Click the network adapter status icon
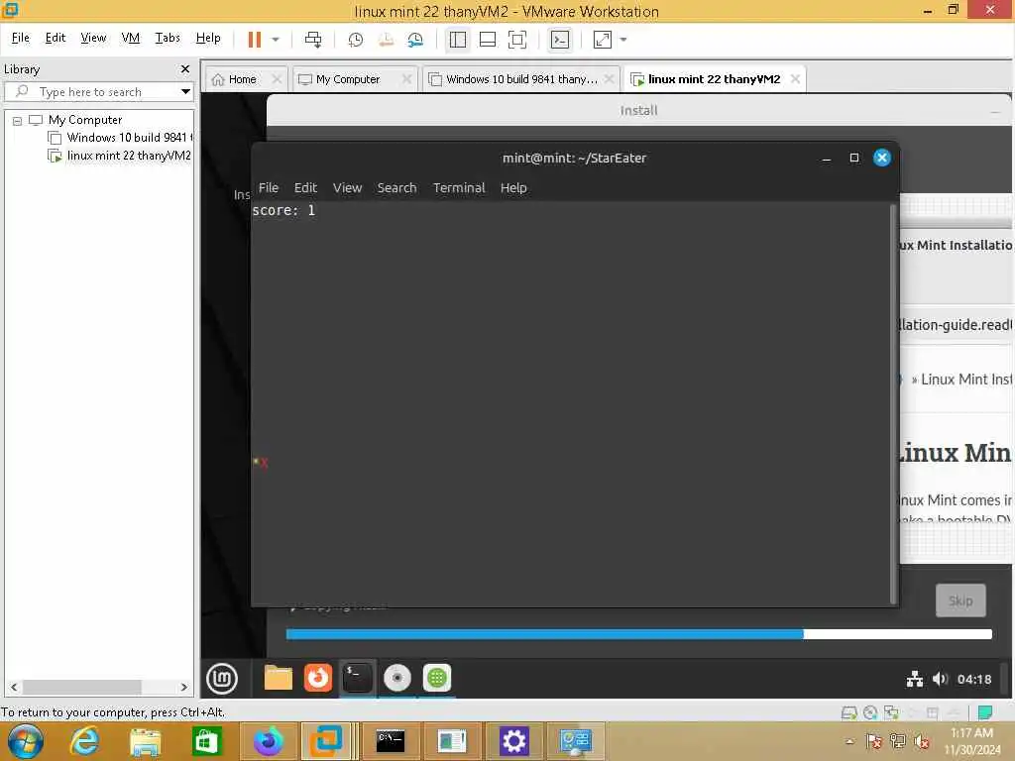This screenshot has width=1015, height=761. (891, 713)
